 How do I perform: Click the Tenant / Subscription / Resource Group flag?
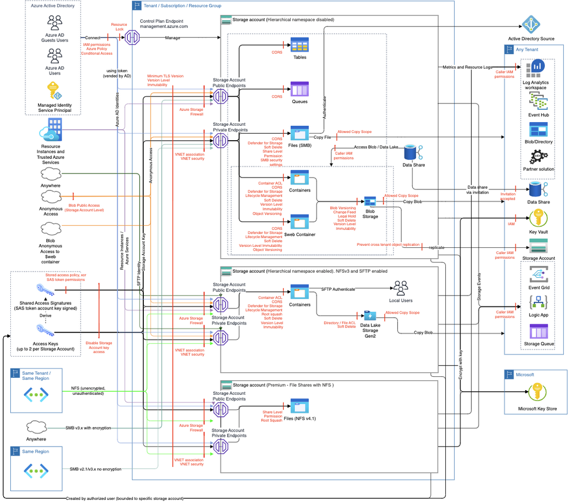tap(137, 6)
